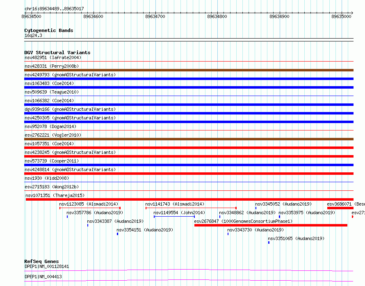Click the RefSeq Genes track heading
The width and height of the screenshot is (365, 286).
tap(42, 261)
